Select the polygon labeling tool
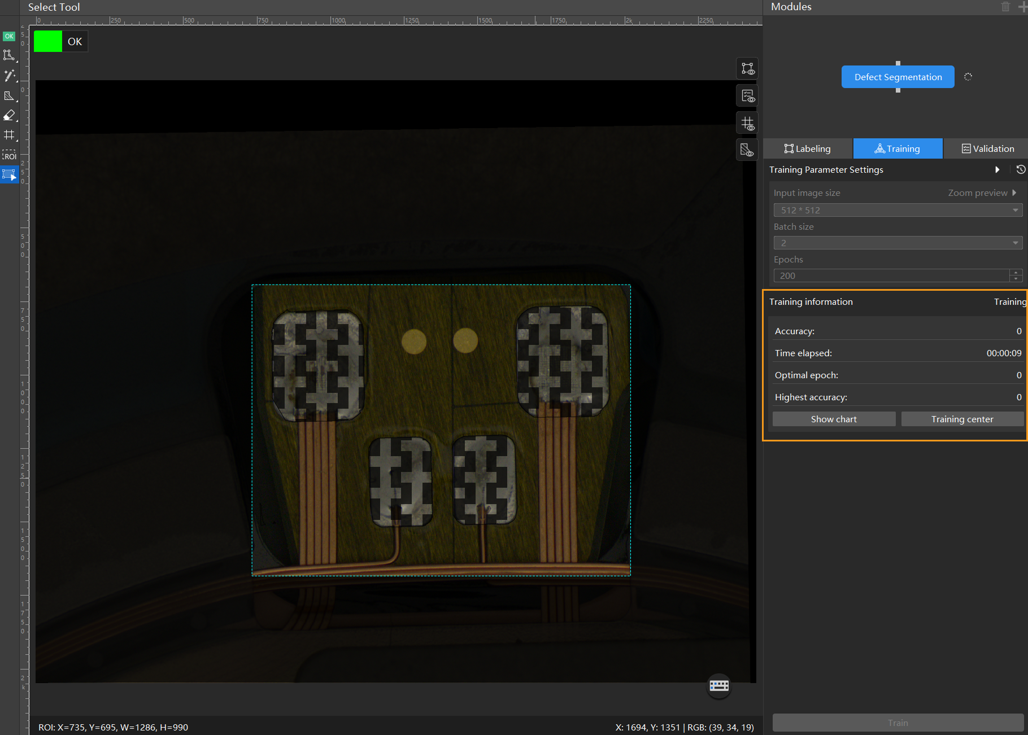1028x735 pixels. pyautogui.click(x=9, y=55)
